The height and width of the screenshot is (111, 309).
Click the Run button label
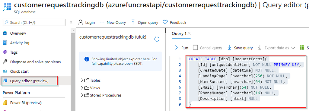tap(185, 48)
